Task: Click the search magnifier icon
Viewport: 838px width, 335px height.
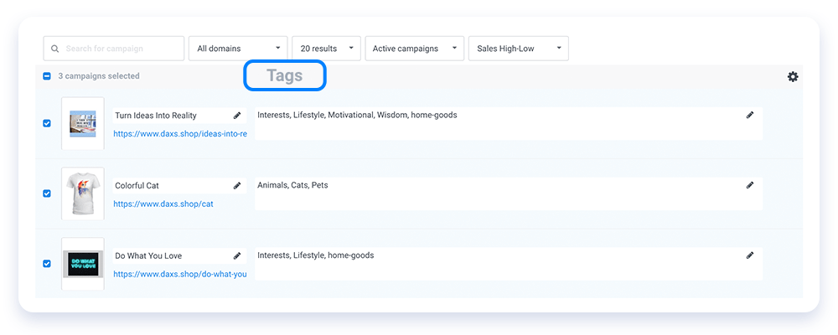Action: point(54,49)
